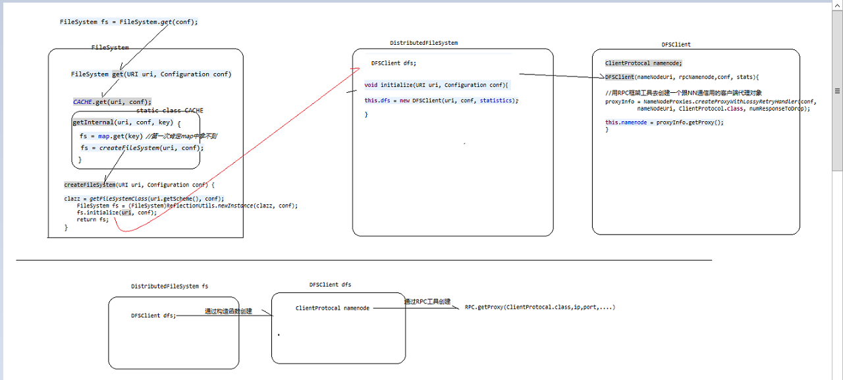The image size is (843, 380).
Task: Click the 'DFSClient(nameNodeUri, rpcNamenode,conf, stats){' constructor line
Action: (682, 77)
